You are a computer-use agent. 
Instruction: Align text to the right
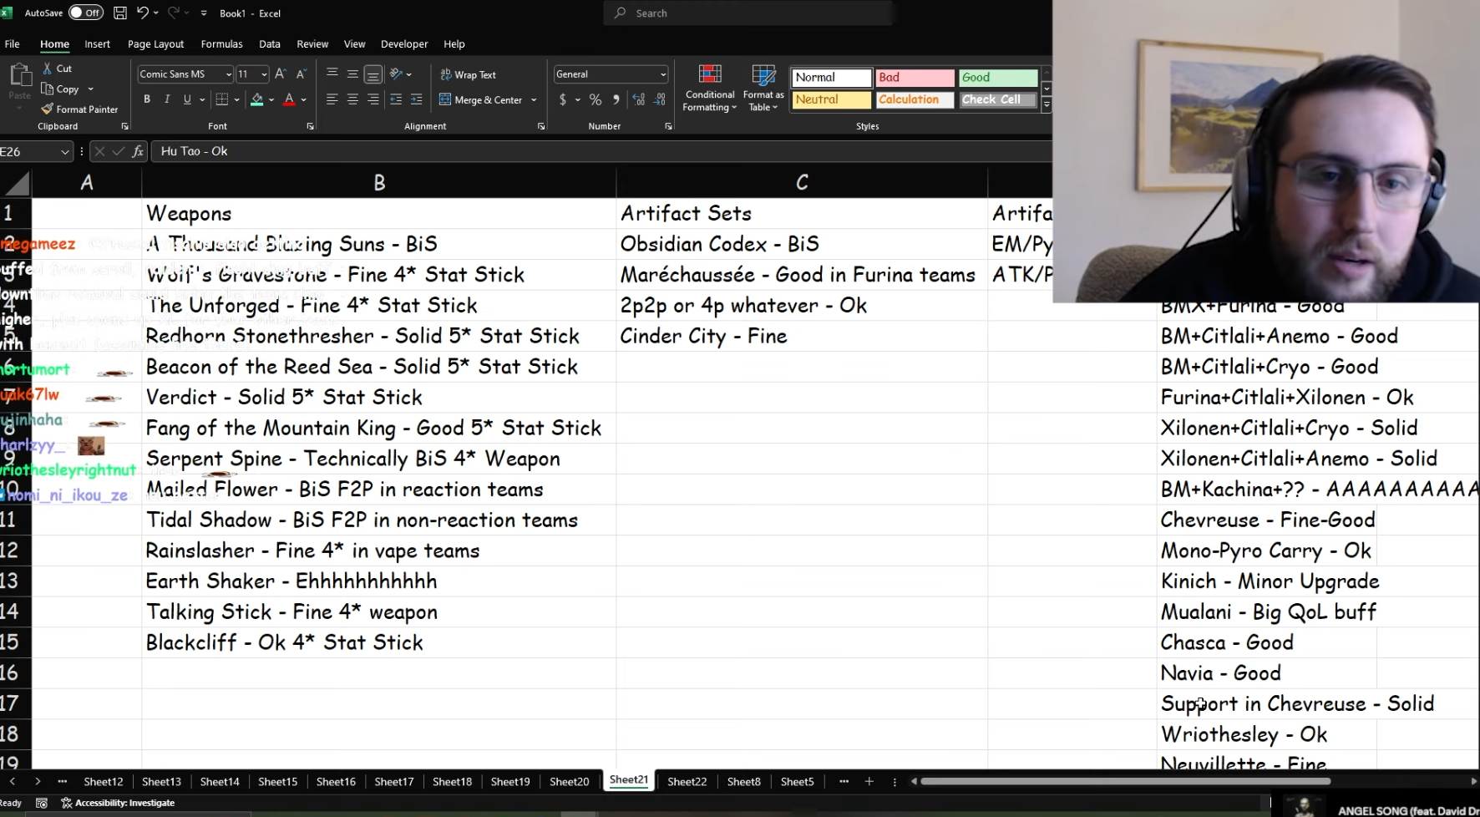[x=373, y=99]
